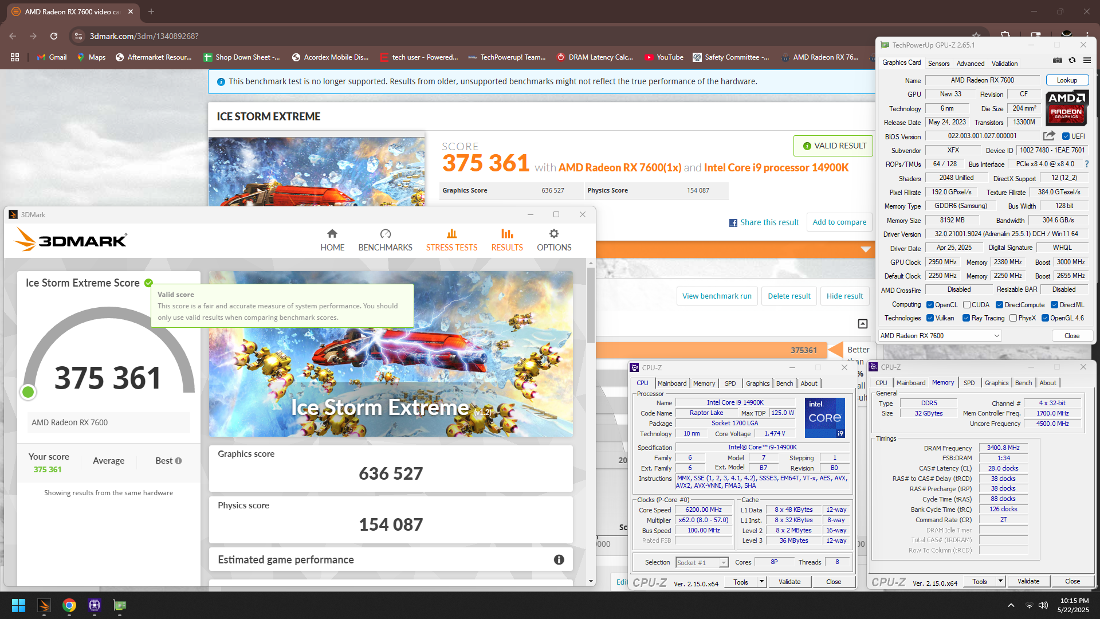Screen dimensions: 1100x619
Task: Click the Chrome address bar URL
Action: [x=144, y=36]
